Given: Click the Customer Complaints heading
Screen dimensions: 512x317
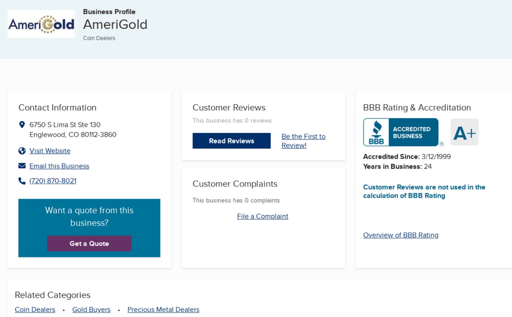Looking at the screenshot, I should pos(235,184).
